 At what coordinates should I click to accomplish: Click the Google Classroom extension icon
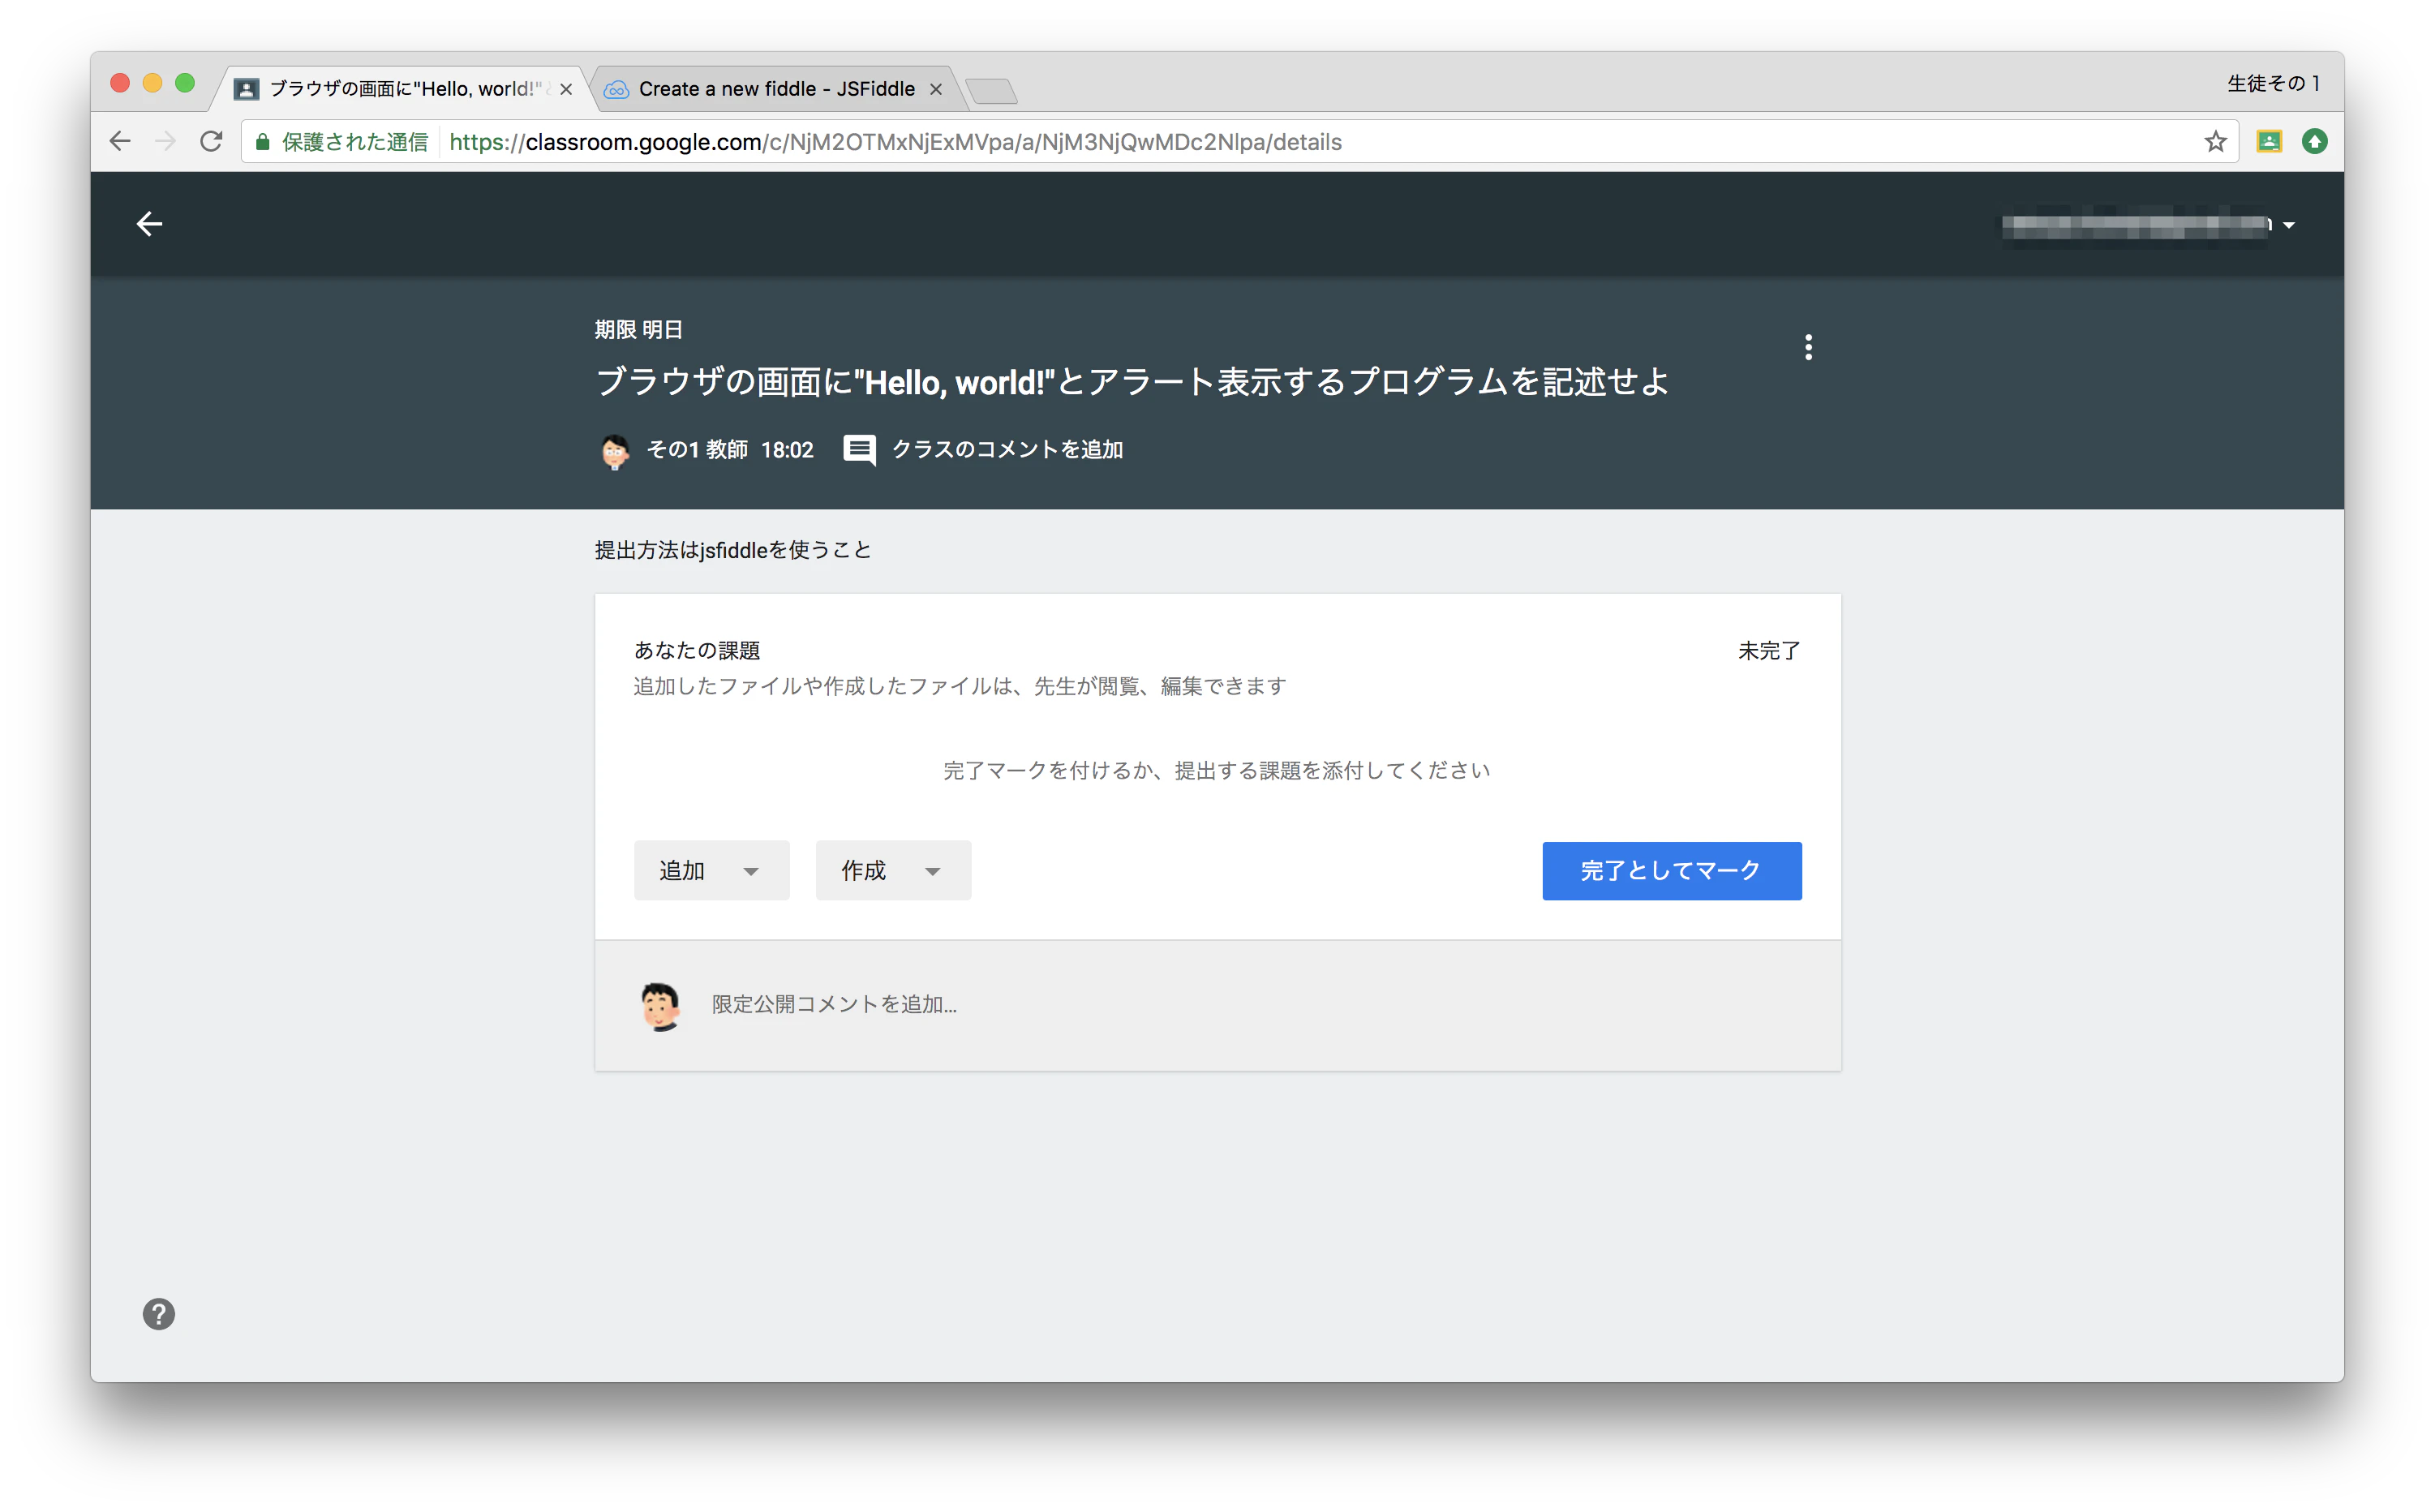click(x=2269, y=142)
